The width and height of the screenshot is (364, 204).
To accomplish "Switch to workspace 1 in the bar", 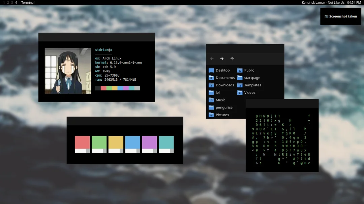I will 4,3.
